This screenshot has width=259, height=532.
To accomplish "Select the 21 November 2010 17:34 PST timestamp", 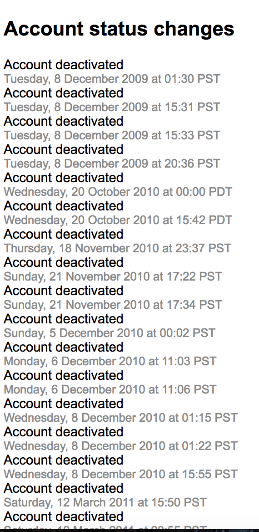I will coord(113,305).
